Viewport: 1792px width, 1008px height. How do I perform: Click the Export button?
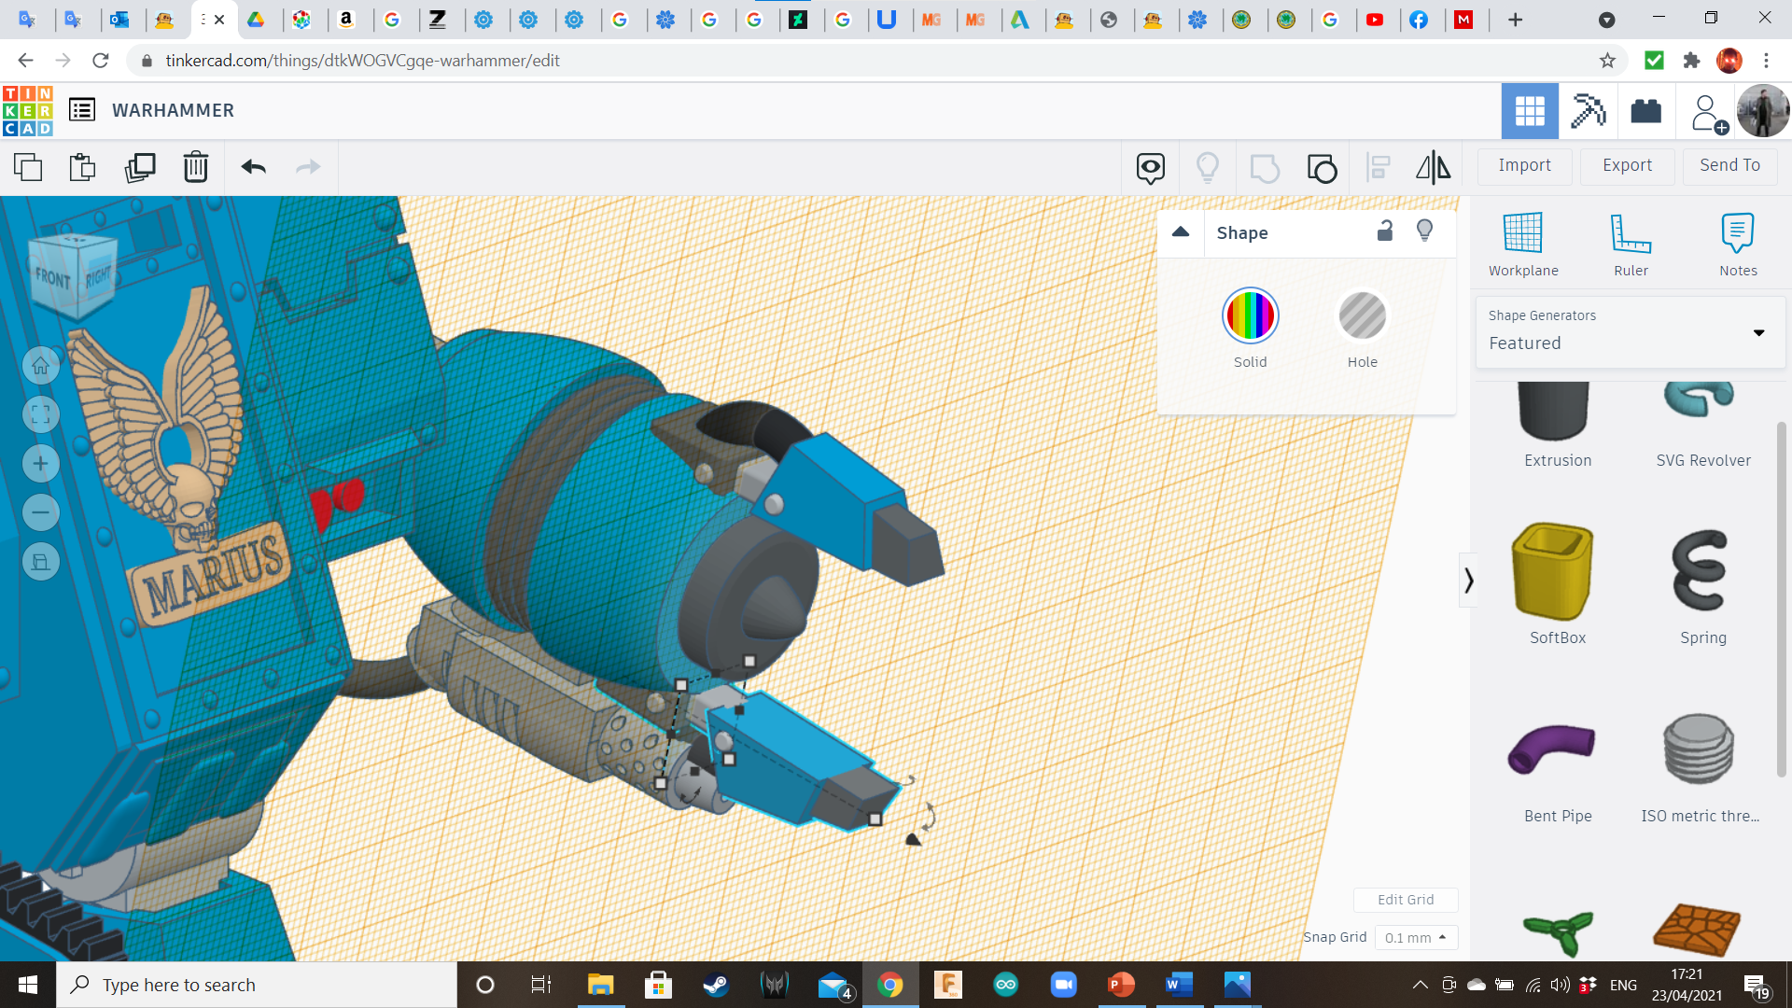click(x=1627, y=165)
